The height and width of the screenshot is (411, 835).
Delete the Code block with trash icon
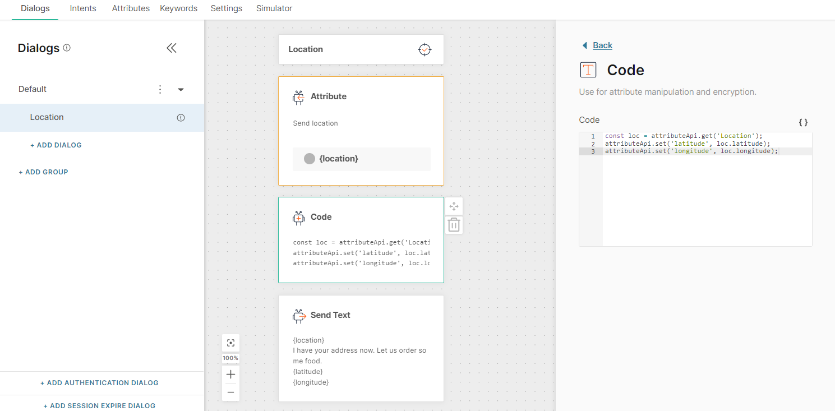coord(454,225)
